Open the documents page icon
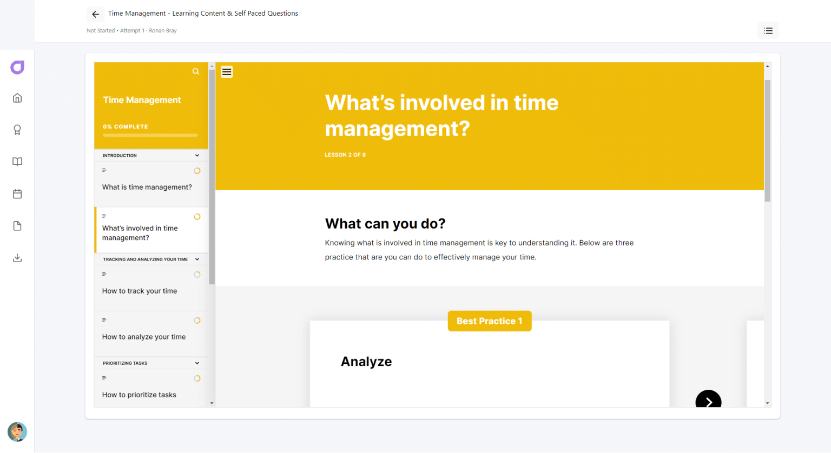The width and height of the screenshot is (831, 453). pyautogui.click(x=17, y=226)
